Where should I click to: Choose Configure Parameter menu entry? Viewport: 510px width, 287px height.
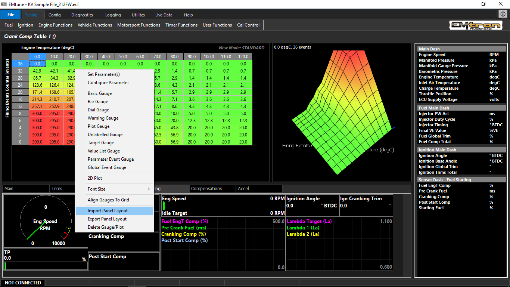point(115,83)
